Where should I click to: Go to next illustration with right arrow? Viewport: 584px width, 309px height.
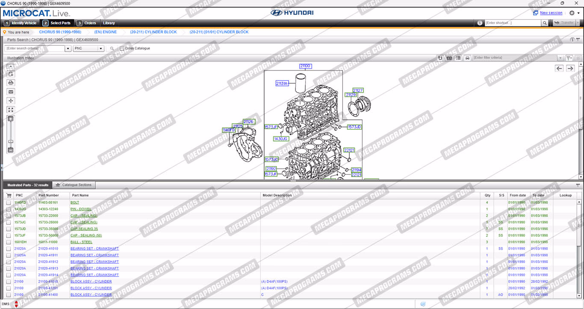pos(570,68)
